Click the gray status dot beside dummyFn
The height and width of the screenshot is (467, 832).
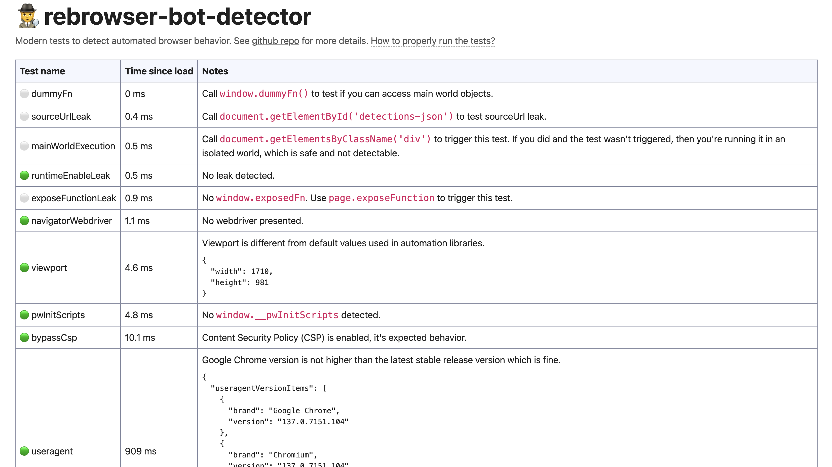click(24, 94)
